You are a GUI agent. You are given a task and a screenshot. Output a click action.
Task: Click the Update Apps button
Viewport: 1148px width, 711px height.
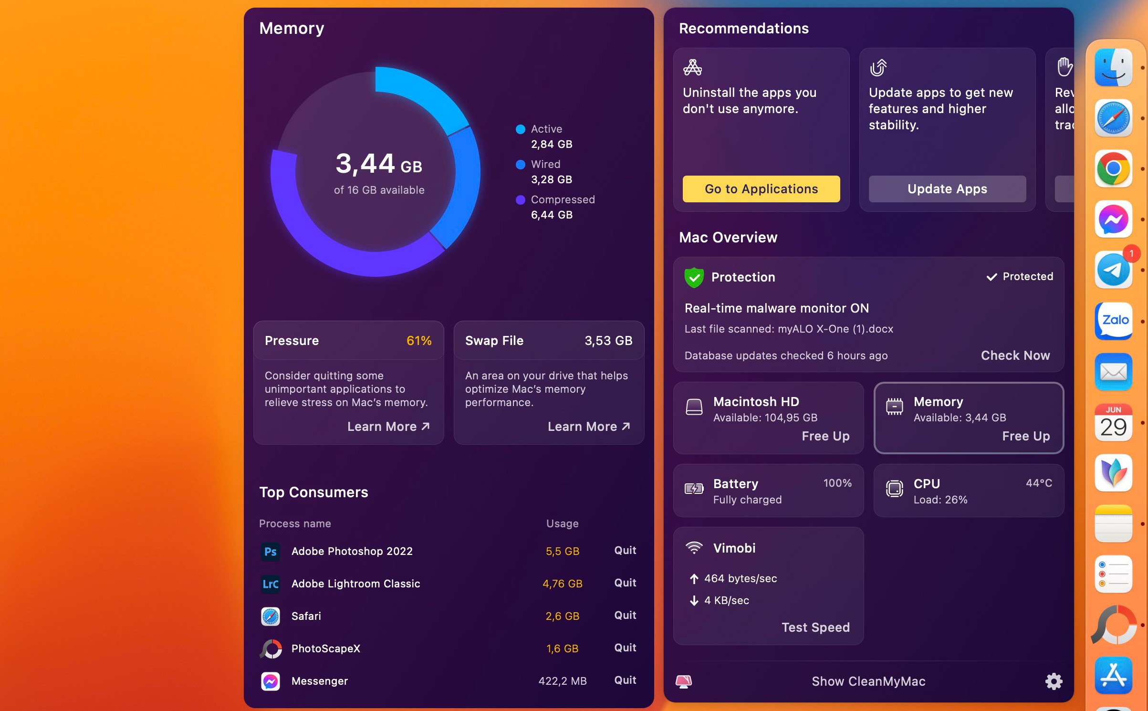tap(947, 189)
